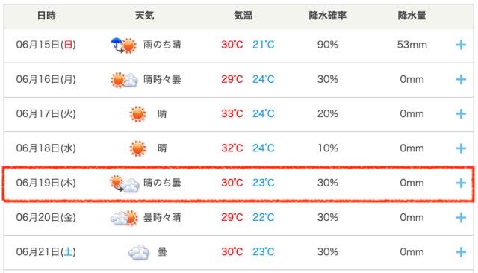Image resolution: width=478 pixels, height=273 pixels.
Task: Click the 降水確率 column header
Action: pyautogui.click(x=328, y=15)
